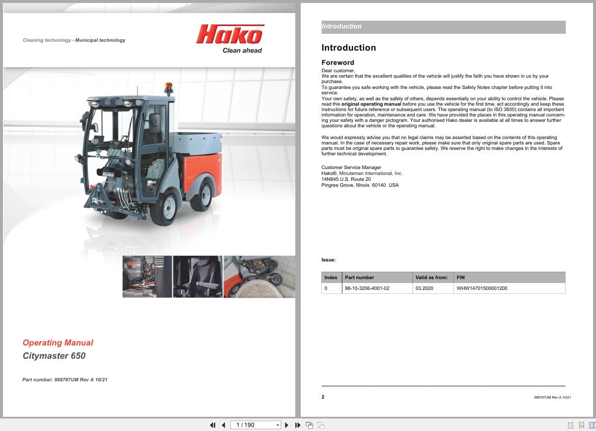Click the rightmost wheel photo thumbnail
The image size is (596, 431).
(x=259, y=276)
